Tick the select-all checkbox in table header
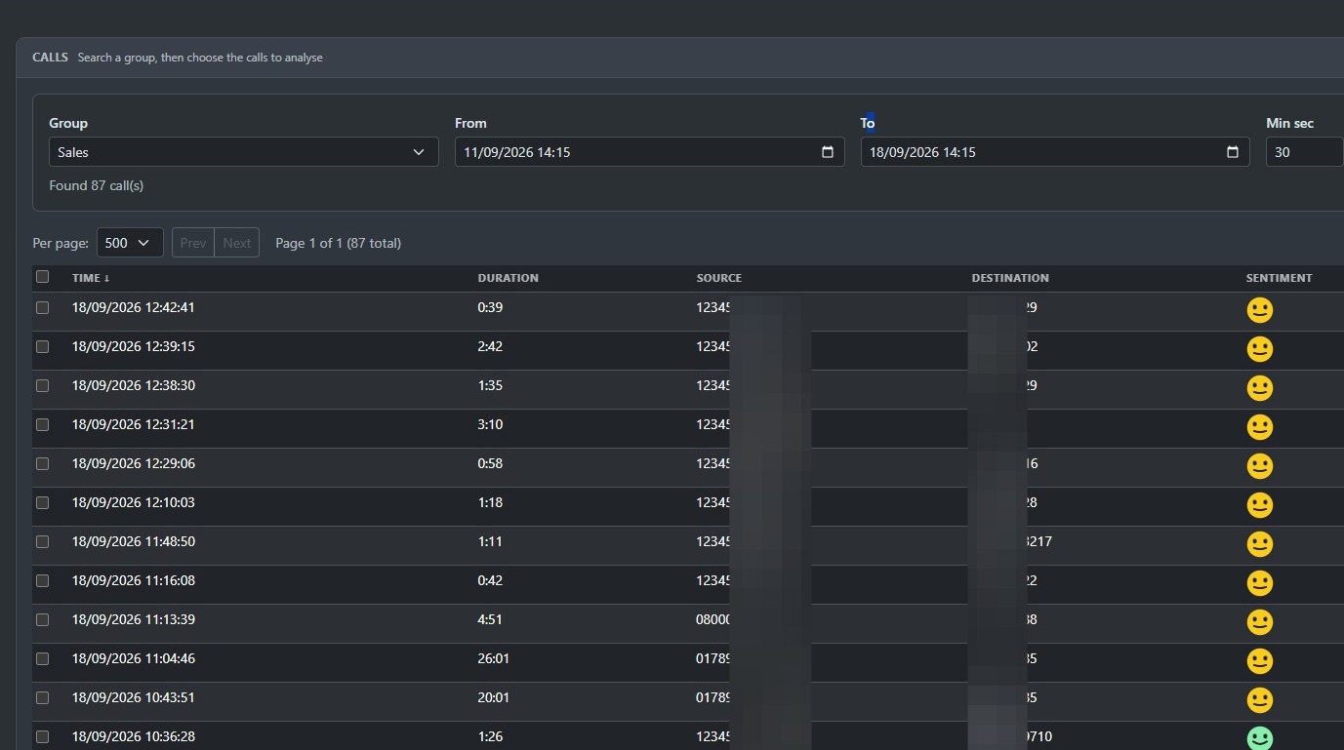The image size is (1344, 750). point(42,277)
